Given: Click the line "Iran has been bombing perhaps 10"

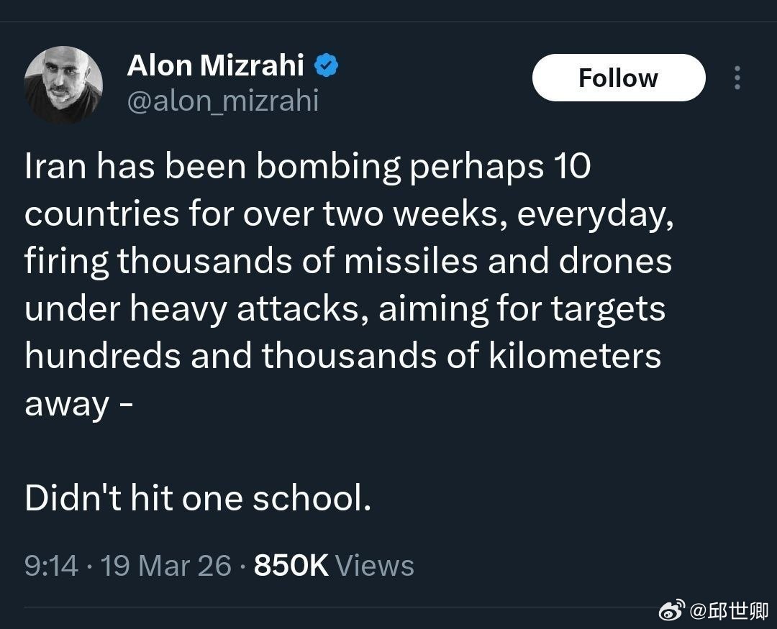Looking at the screenshot, I should tap(307, 167).
